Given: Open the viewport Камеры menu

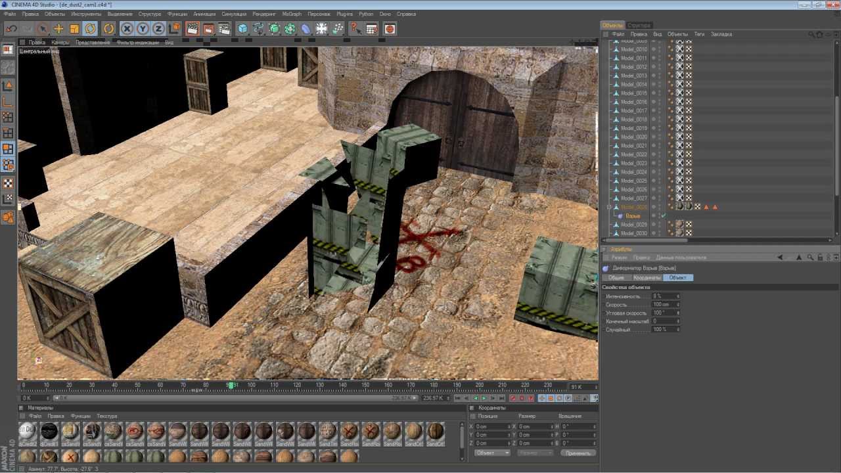Looking at the screenshot, I should [60, 43].
